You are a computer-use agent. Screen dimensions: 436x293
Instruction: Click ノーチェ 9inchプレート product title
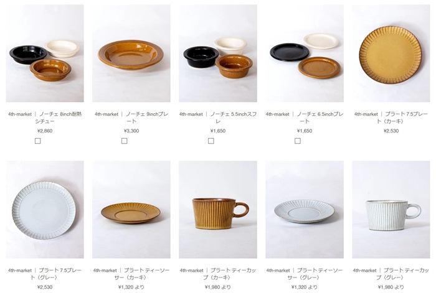(131, 118)
